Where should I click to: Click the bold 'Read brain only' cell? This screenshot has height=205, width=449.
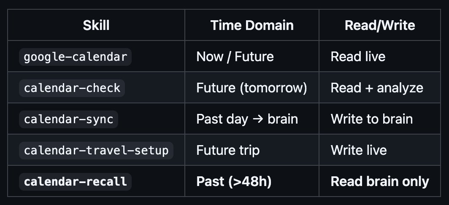(380, 181)
